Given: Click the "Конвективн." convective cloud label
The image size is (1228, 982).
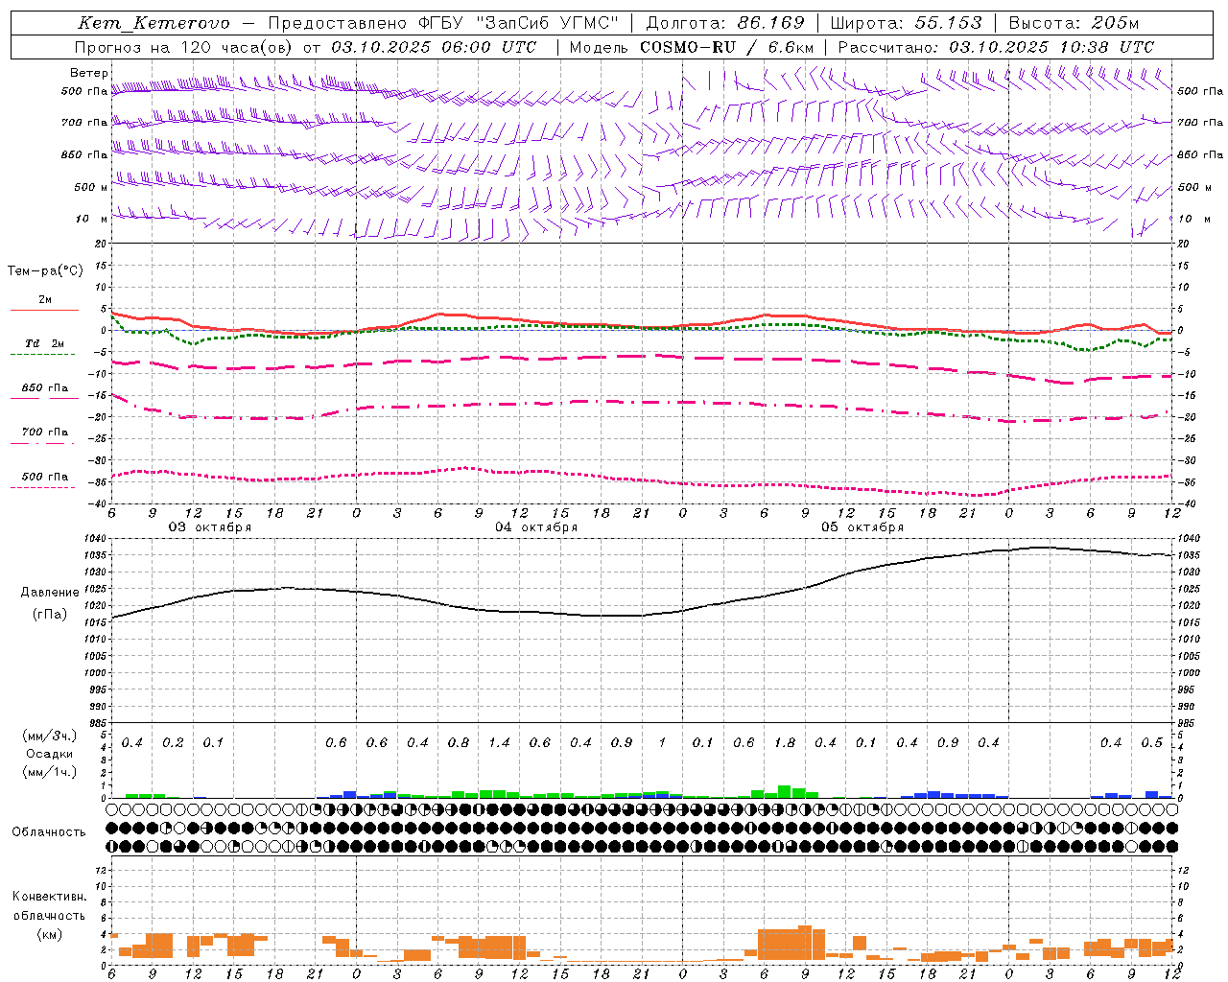Looking at the screenshot, I should [49, 897].
